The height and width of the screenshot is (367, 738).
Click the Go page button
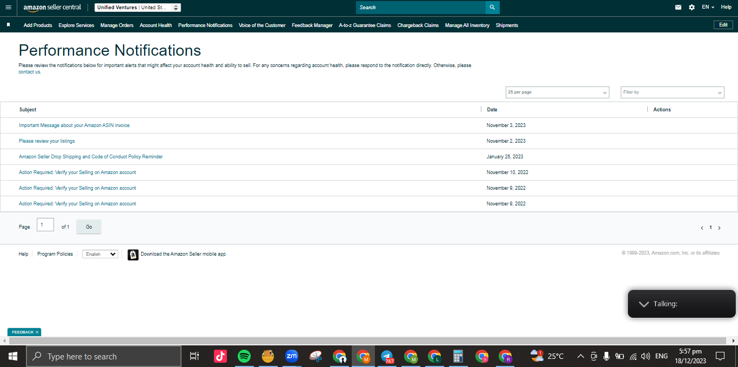89,227
